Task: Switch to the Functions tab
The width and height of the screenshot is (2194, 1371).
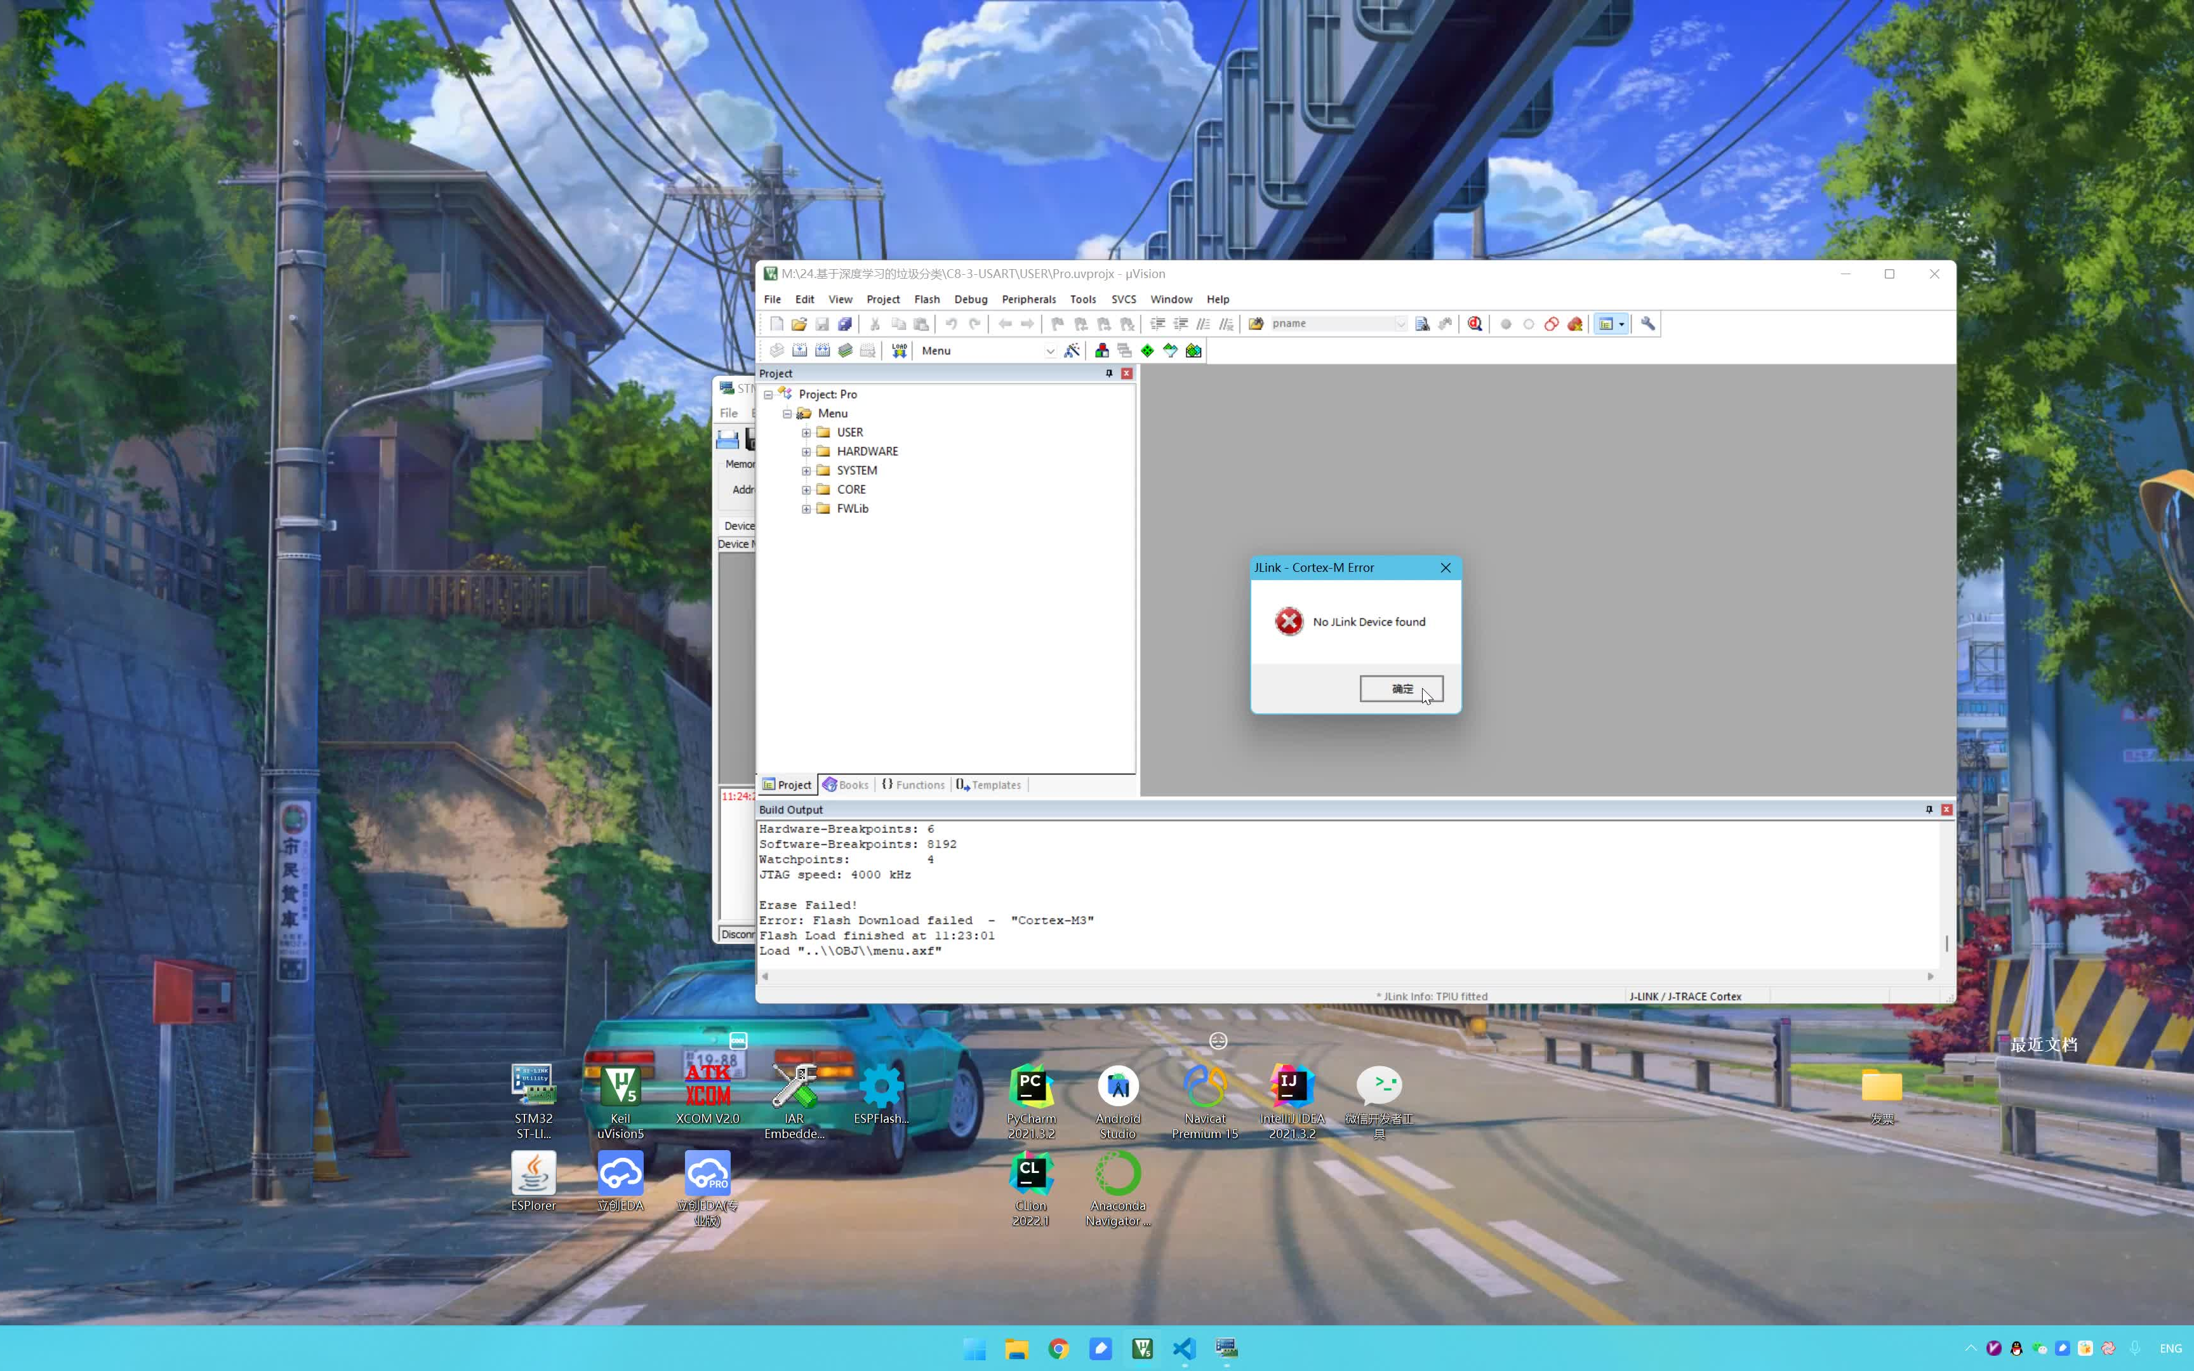Action: (x=913, y=785)
